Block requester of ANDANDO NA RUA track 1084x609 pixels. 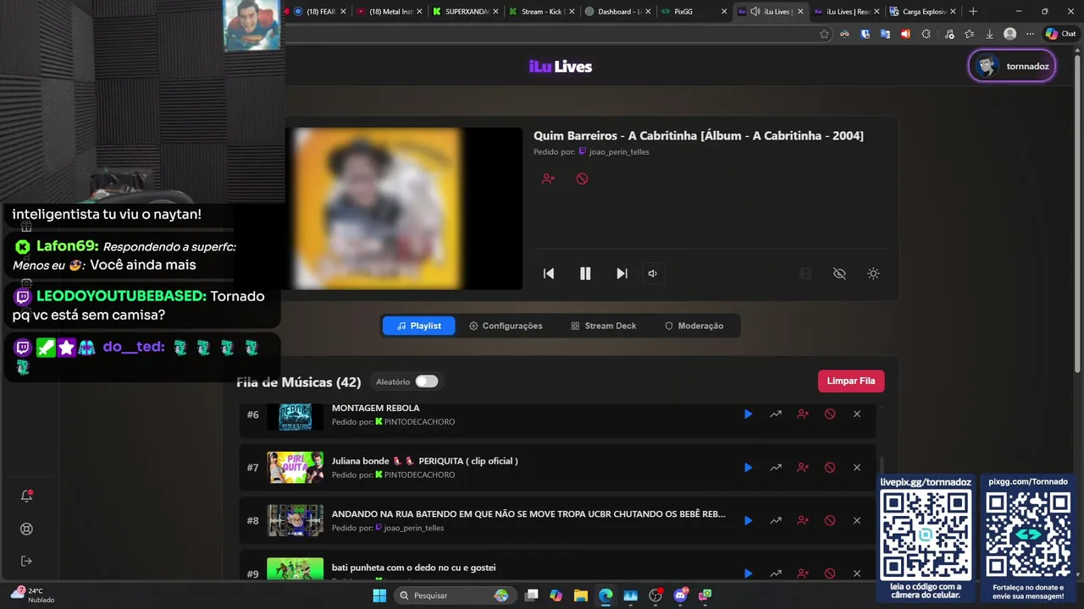[x=803, y=521]
